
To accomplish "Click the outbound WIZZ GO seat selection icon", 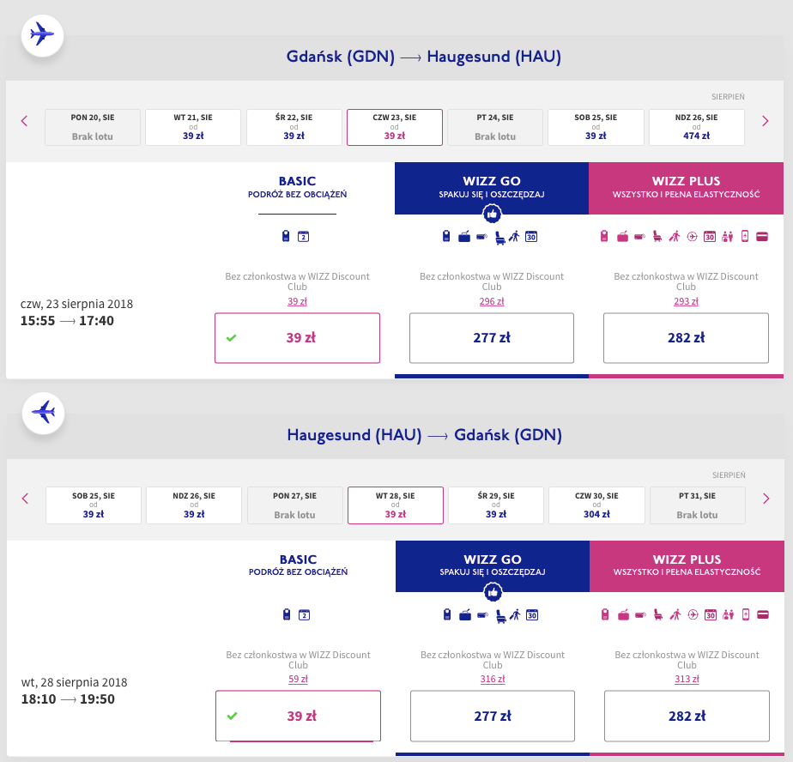I will click(499, 237).
